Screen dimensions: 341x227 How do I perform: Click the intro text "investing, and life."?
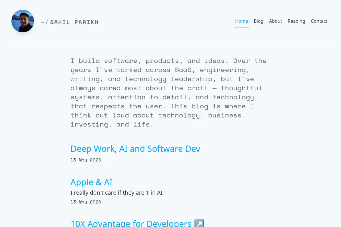click(x=112, y=124)
